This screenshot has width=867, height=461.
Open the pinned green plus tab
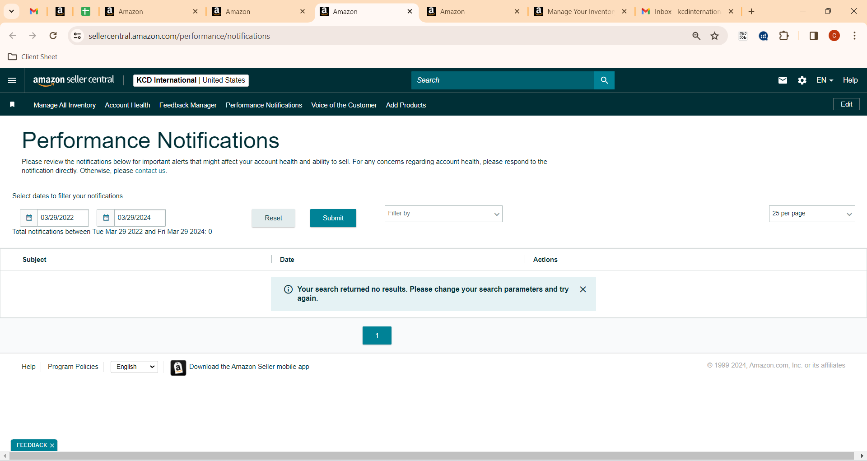86,11
